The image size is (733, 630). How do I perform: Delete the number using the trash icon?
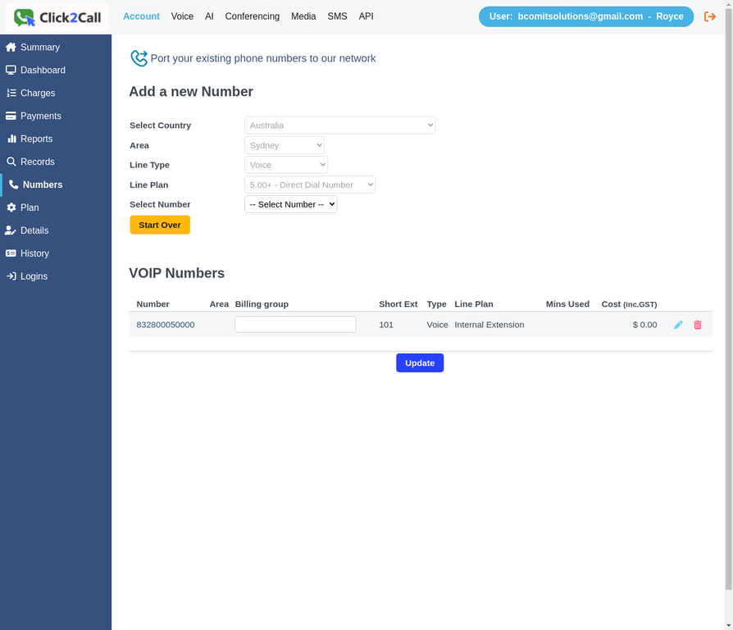point(698,324)
